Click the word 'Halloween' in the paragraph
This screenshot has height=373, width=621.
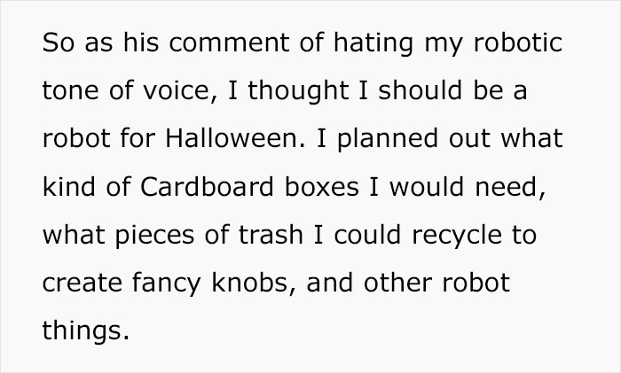235,138
